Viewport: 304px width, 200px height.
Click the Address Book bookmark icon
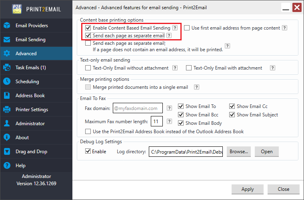coord(7,96)
